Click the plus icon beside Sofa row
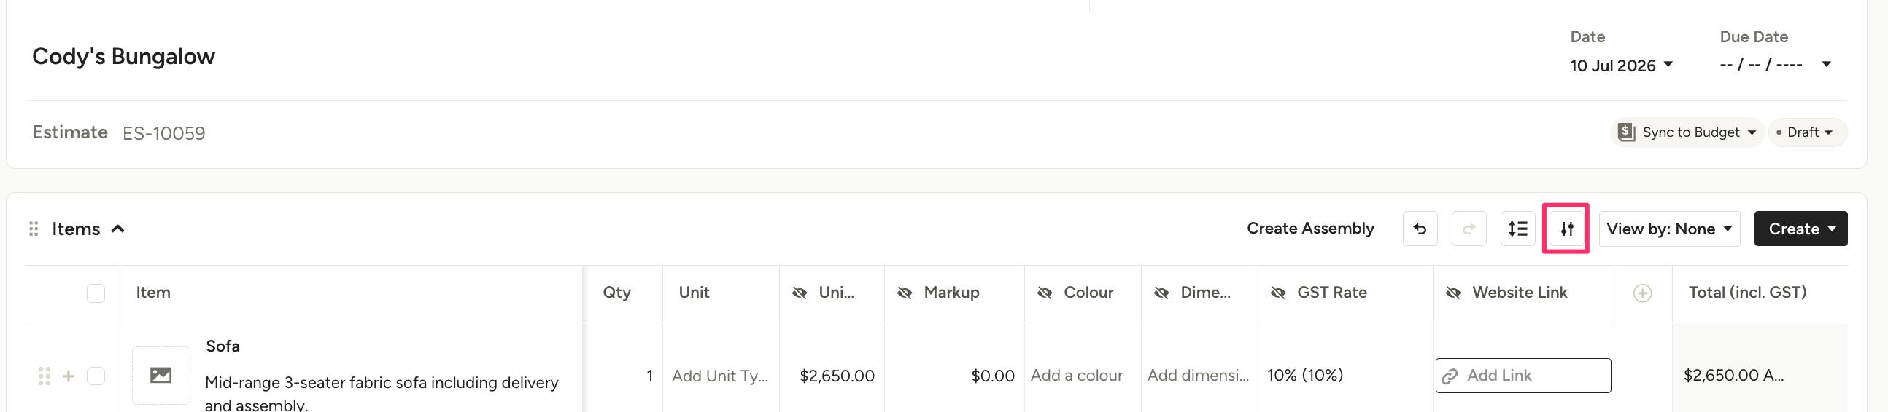The width and height of the screenshot is (1888, 412). click(68, 376)
